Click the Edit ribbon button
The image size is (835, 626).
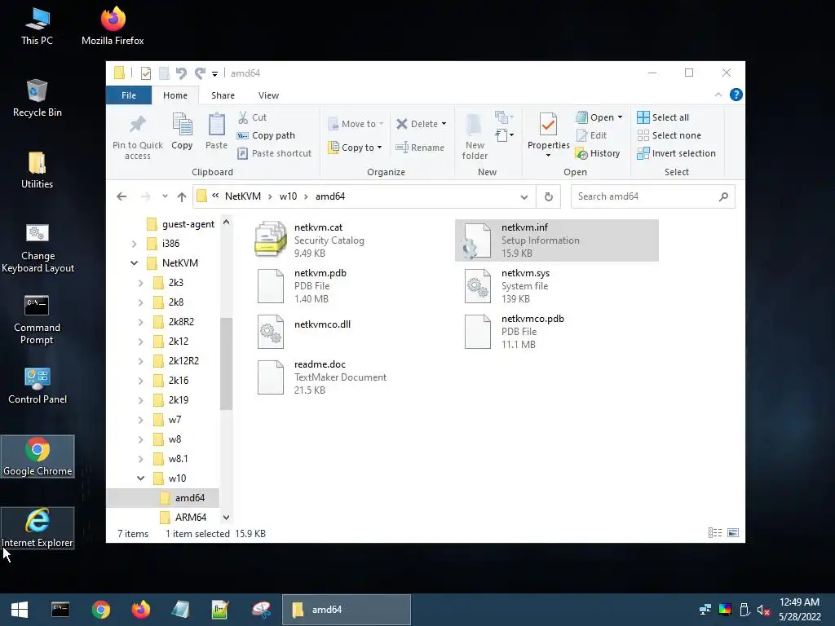(591, 135)
